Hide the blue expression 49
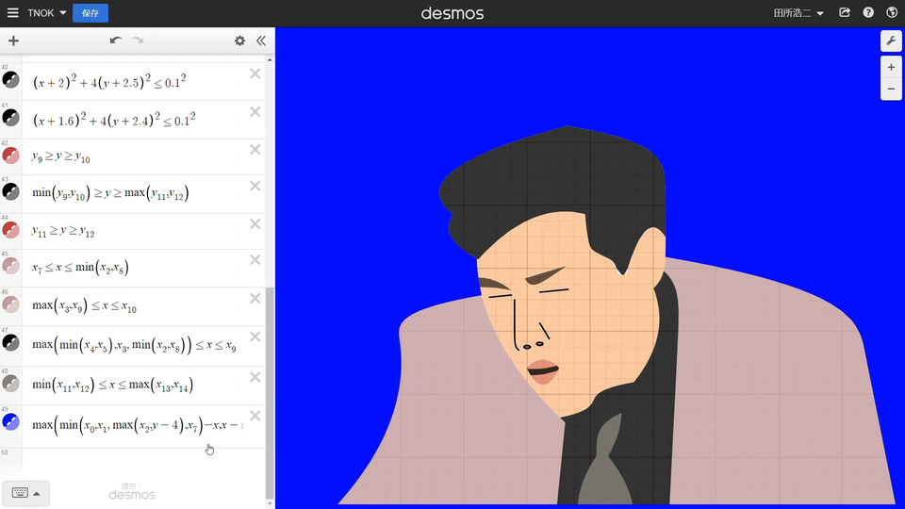This screenshot has width=905, height=509. tap(10, 422)
